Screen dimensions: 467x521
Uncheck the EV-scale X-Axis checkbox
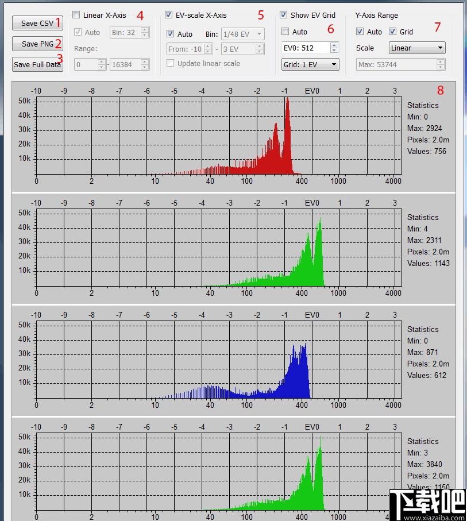pos(168,15)
